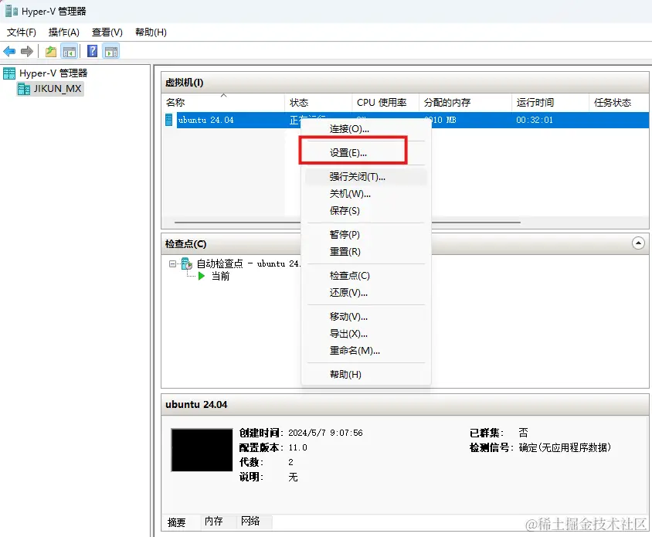Open the 文件(F) menu
Viewport: 652px width, 537px height.
21,32
